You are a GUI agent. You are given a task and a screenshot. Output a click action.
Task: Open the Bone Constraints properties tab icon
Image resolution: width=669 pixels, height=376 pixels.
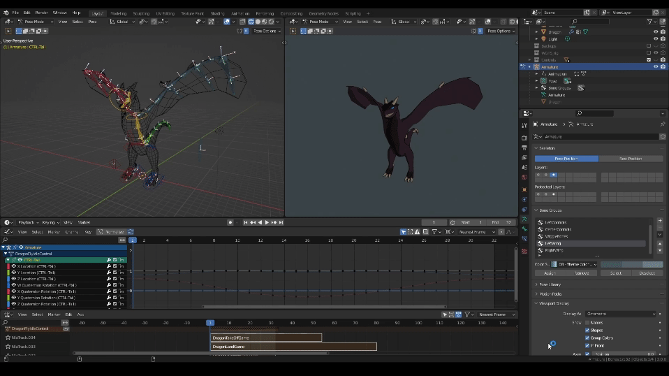pyautogui.click(x=524, y=238)
